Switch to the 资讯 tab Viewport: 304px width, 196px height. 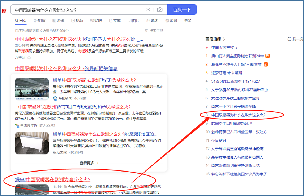[58, 21]
